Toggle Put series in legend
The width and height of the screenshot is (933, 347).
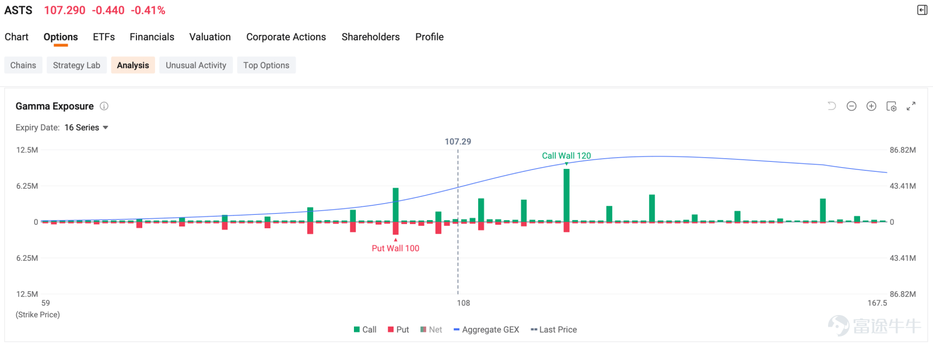coord(398,330)
